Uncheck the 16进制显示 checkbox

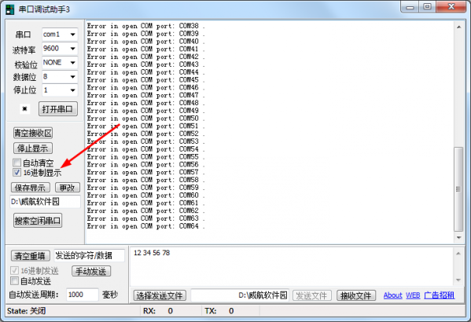(x=17, y=172)
